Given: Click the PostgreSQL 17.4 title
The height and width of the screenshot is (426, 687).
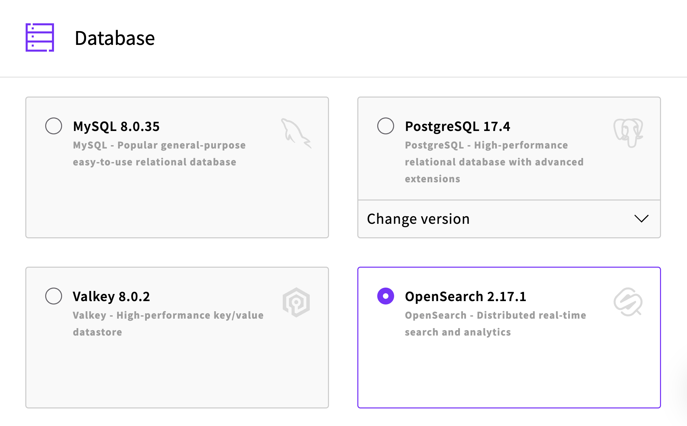Looking at the screenshot, I should pyautogui.click(x=458, y=126).
